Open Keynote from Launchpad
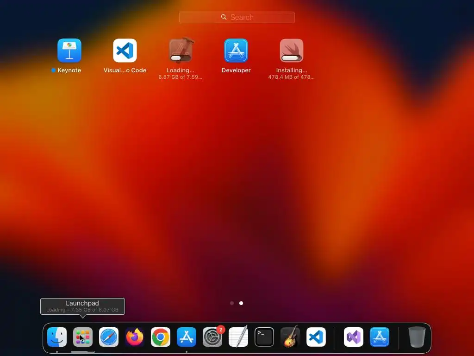 tap(69, 50)
